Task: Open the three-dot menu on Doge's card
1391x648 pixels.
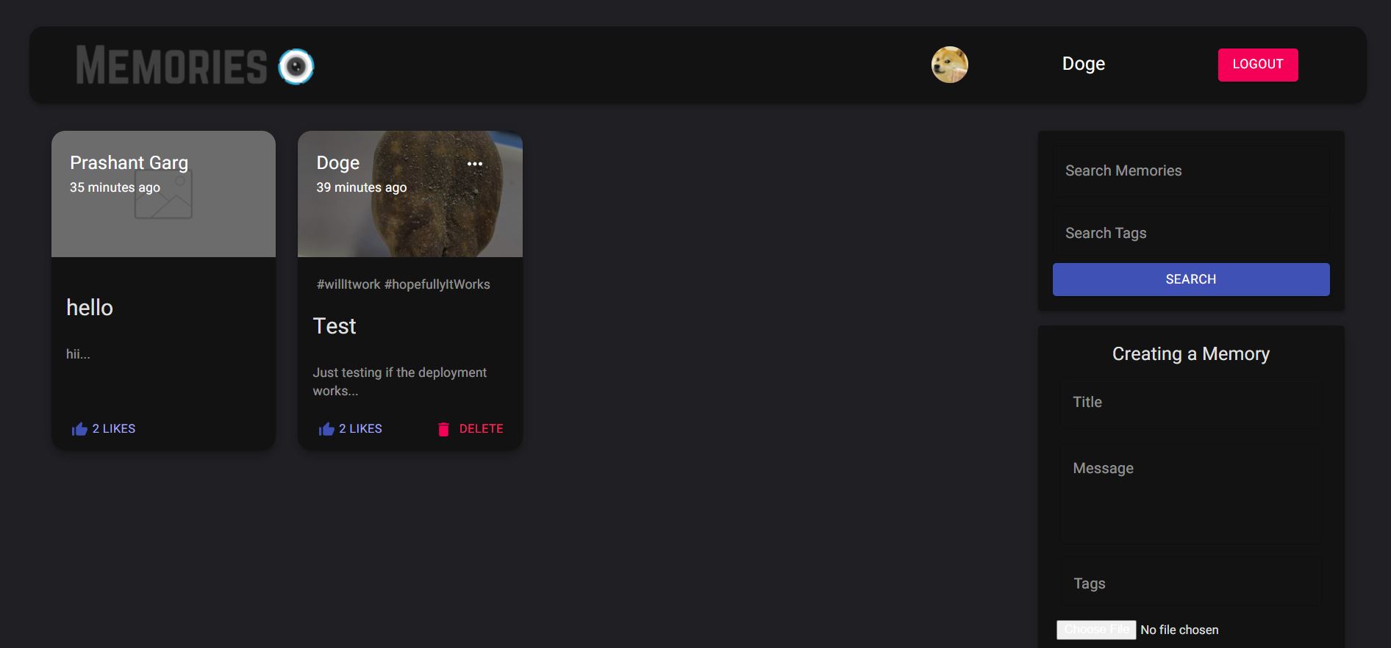Action: (x=475, y=164)
